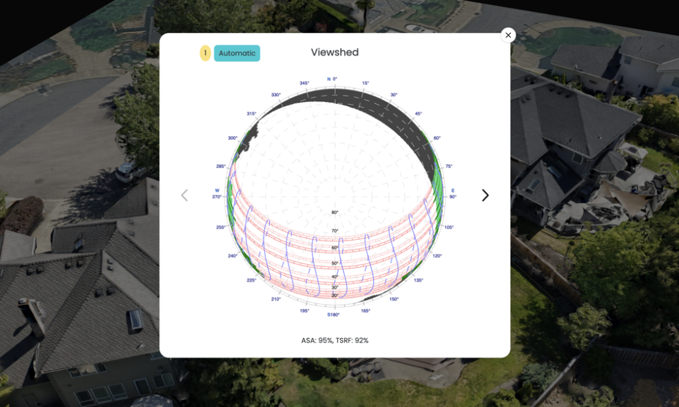679x407 pixels.
Task: Click the E 90° compass label
Action: coord(453,194)
